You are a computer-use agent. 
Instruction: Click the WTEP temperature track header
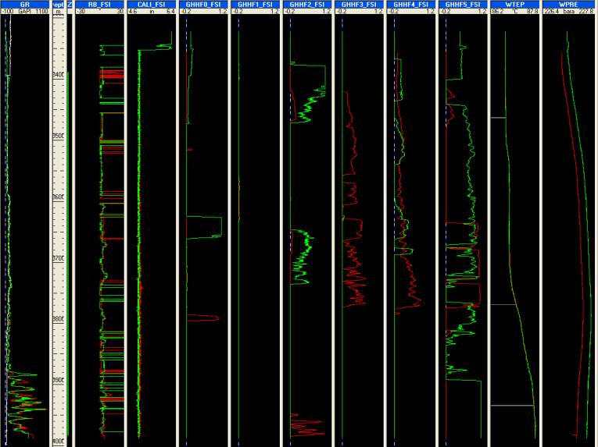click(514, 4)
